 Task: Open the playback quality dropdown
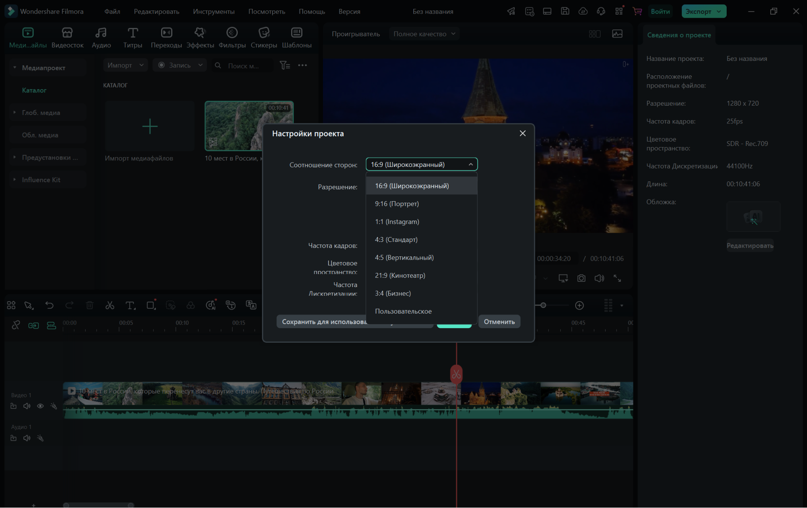(x=424, y=34)
